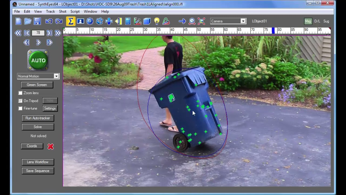Open the View menu

(38, 11)
